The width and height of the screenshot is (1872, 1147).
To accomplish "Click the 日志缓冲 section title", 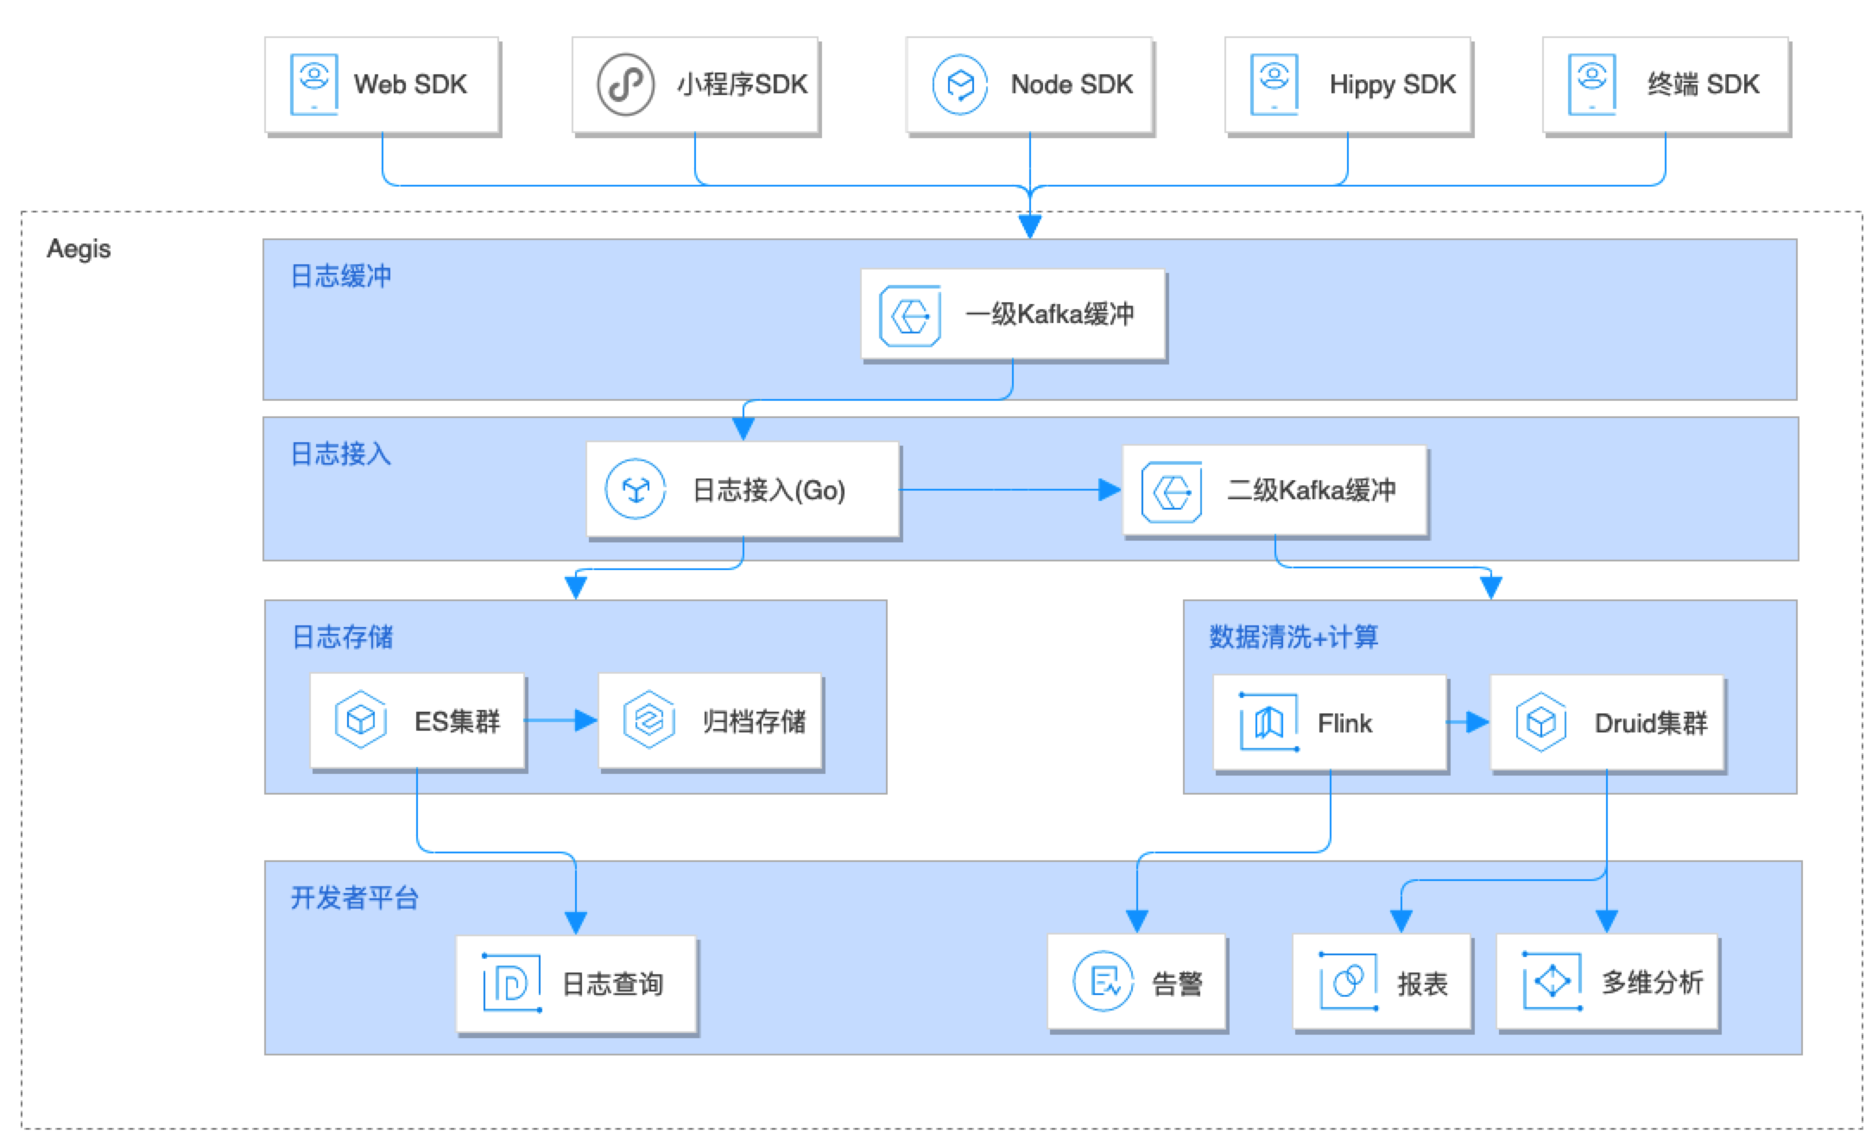I will tap(341, 276).
